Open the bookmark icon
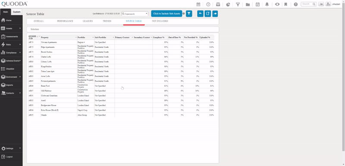The image size is (345, 166). (x=286, y=4)
